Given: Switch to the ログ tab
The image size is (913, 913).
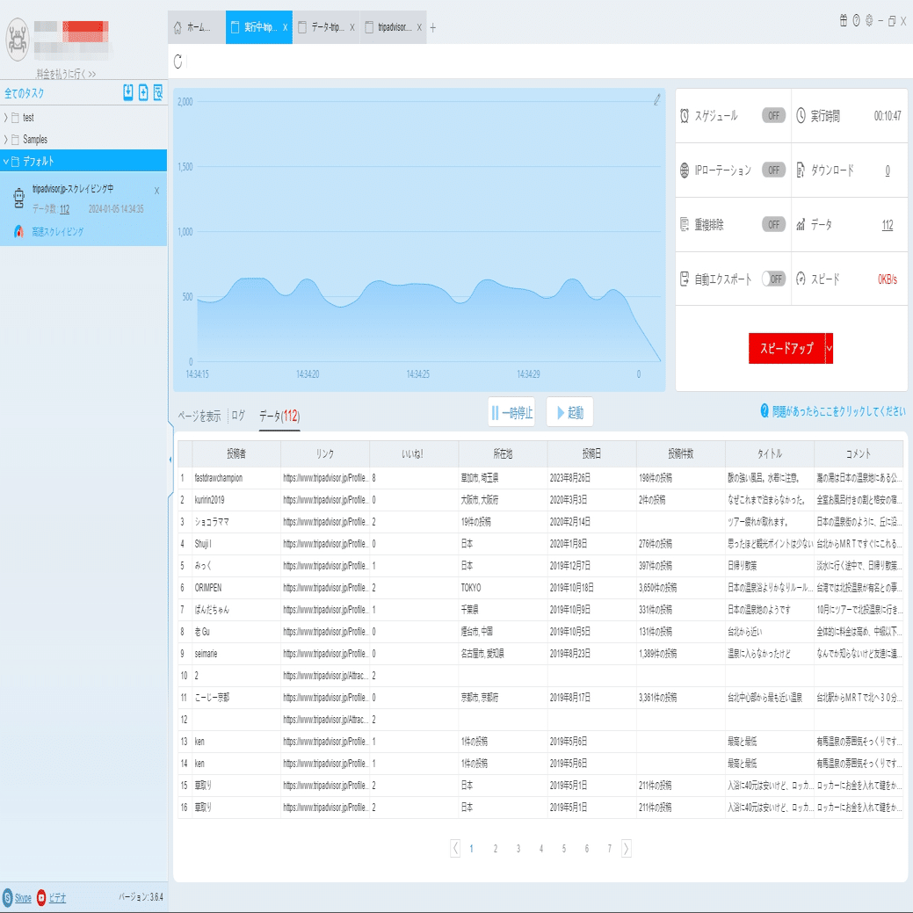Looking at the screenshot, I should tap(238, 416).
